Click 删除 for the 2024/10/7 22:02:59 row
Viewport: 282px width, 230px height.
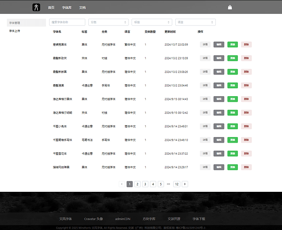(246, 45)
